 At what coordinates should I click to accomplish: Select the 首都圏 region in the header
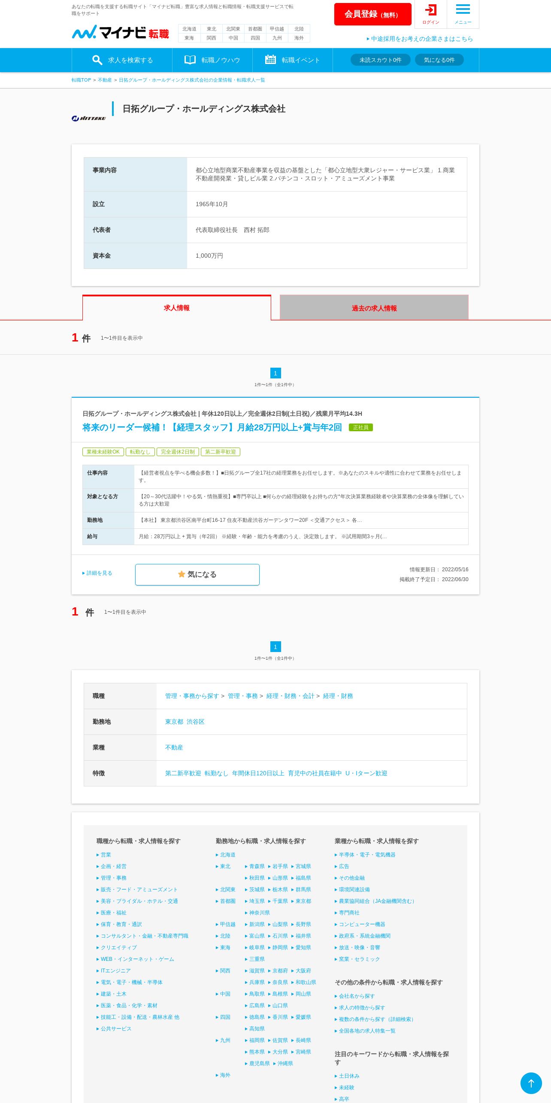pos(255,29)
